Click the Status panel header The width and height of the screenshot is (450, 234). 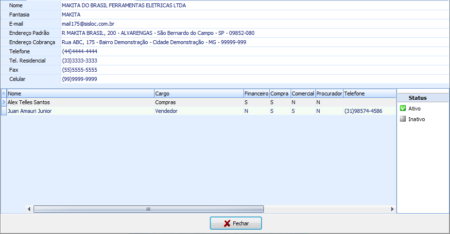coord(423,98)
